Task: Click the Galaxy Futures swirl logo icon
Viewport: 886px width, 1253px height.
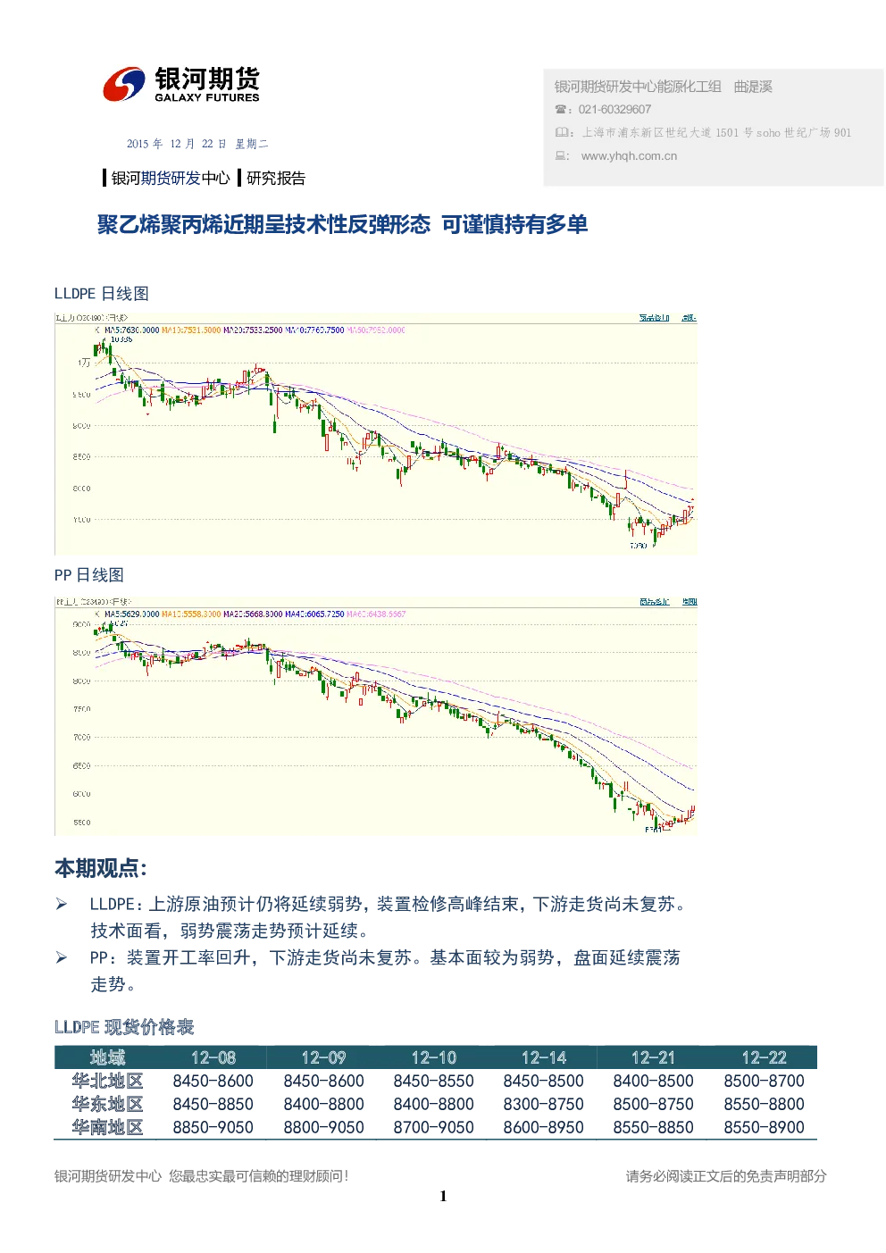Action: pos(123,85)
